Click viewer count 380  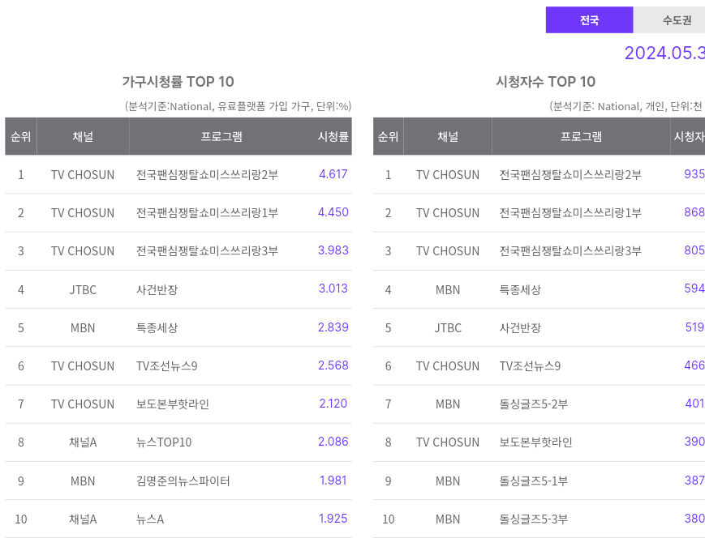694,519
